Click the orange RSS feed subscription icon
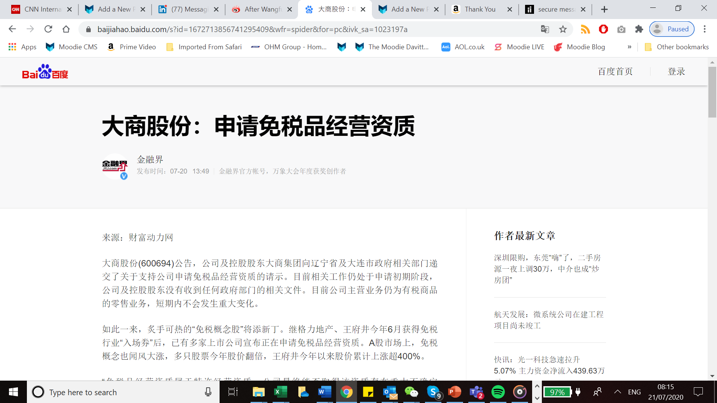The width and height of the screenshot is (717, 403). (x=585, y=29)
